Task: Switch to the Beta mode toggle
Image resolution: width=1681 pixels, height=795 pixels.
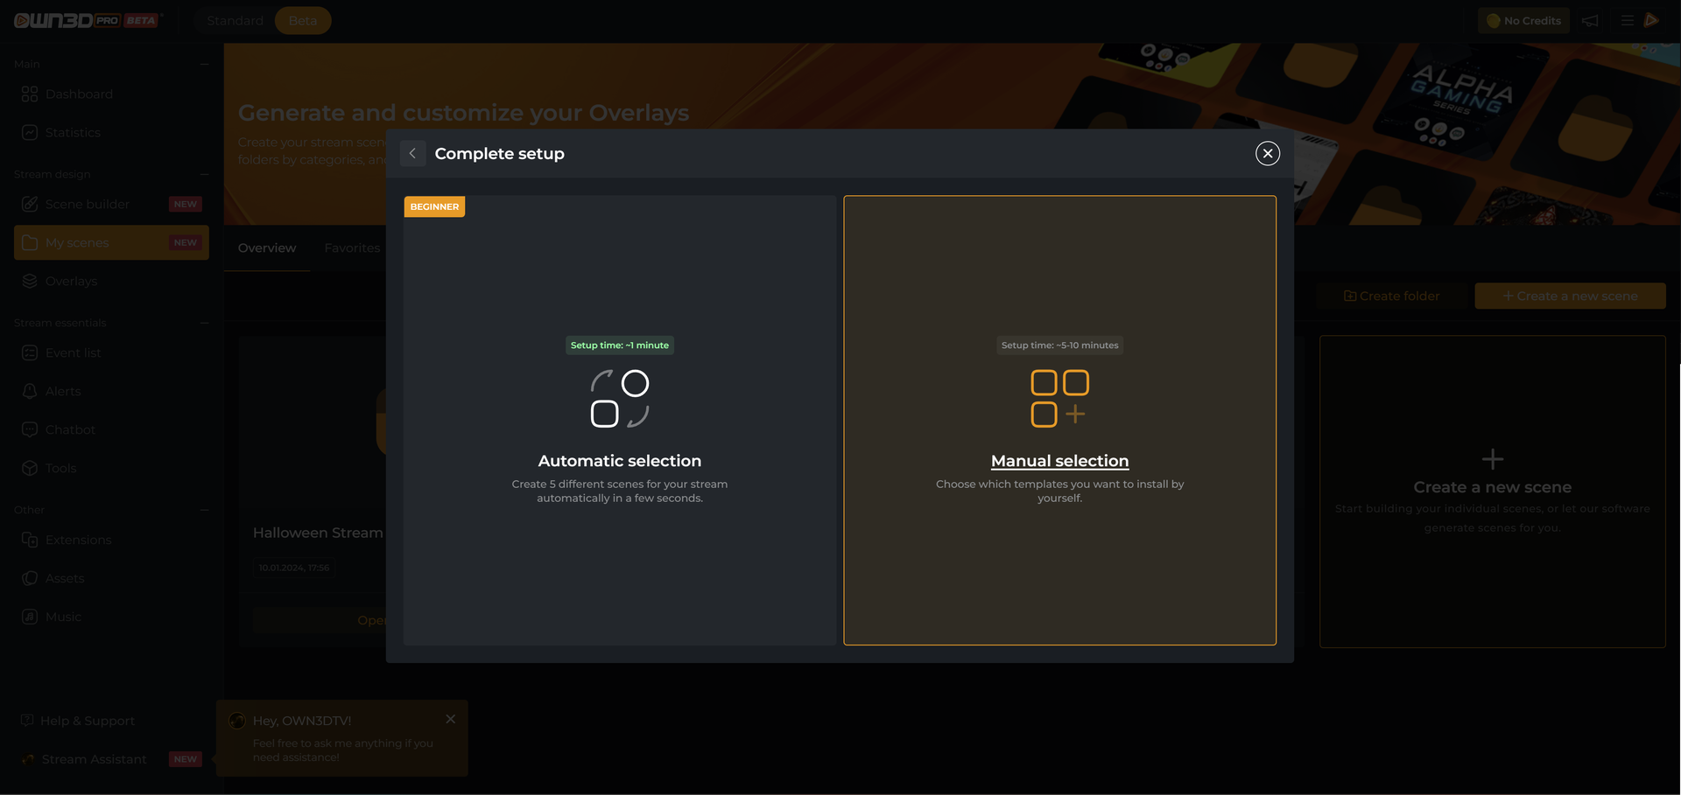Action: pyautogui.click(x=303, y=20)
